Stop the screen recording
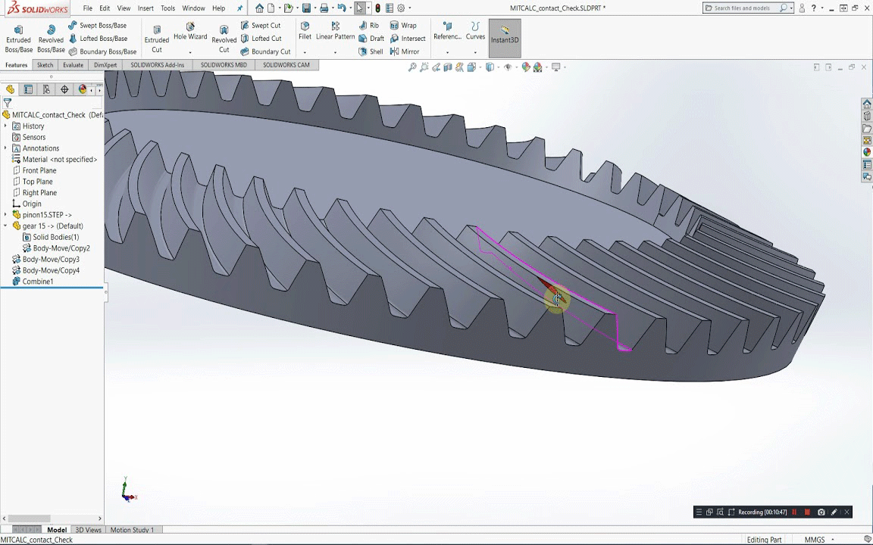873x545 pixels. coord(807,512)
